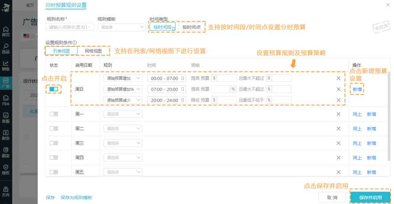The height and width of the screenshot is (204, 394).
Task: Open 授权 authorization in sidebar
Action: (x=5, y=170)
